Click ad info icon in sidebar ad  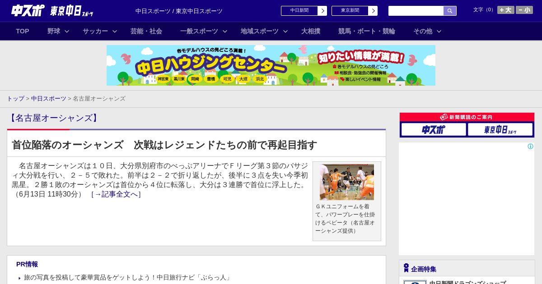click(x=530, y=146)
